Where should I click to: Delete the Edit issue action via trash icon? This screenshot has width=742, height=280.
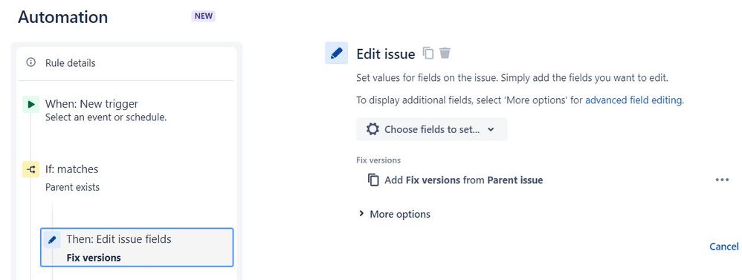pyautogui.click(x=445, y=53)
